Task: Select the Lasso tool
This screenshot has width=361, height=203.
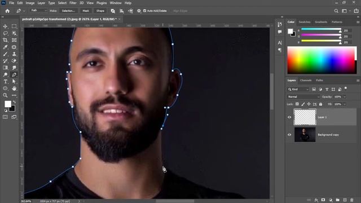Action: coord(5,33)
